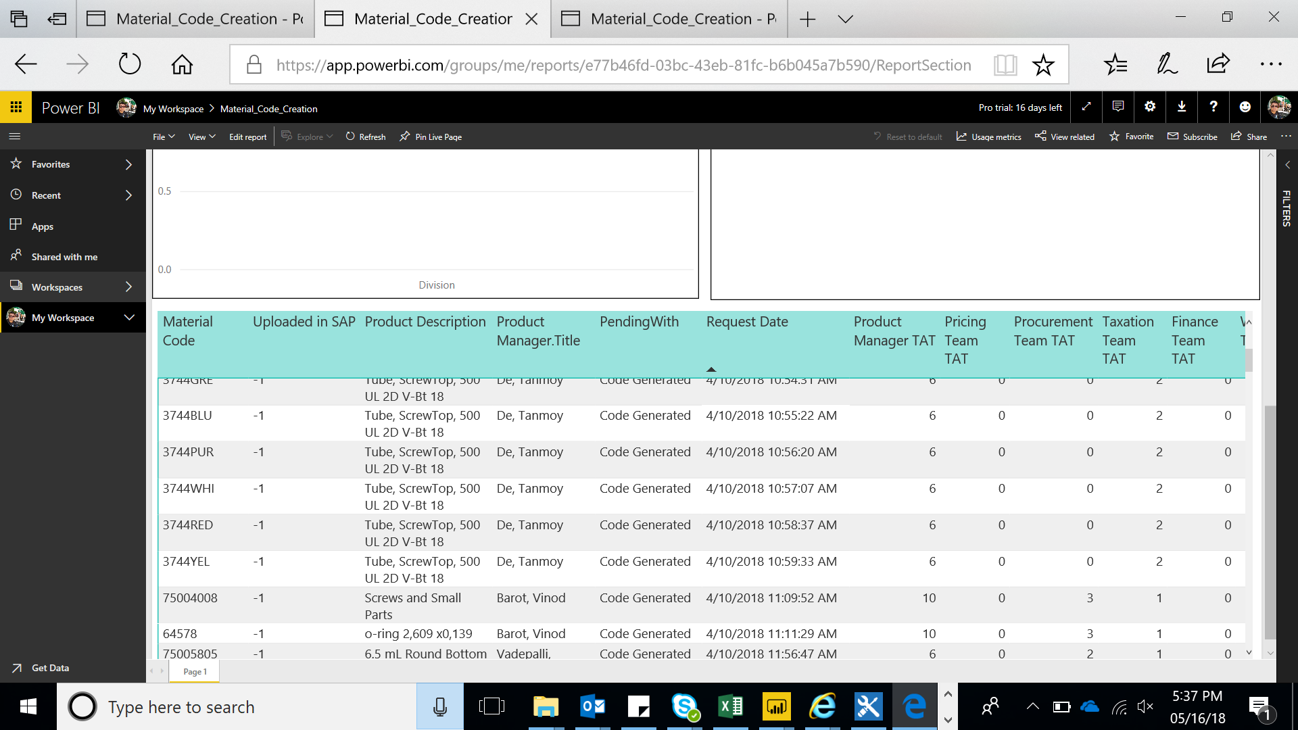Toggle the hamburger navigation pane button

coord(15,137)
